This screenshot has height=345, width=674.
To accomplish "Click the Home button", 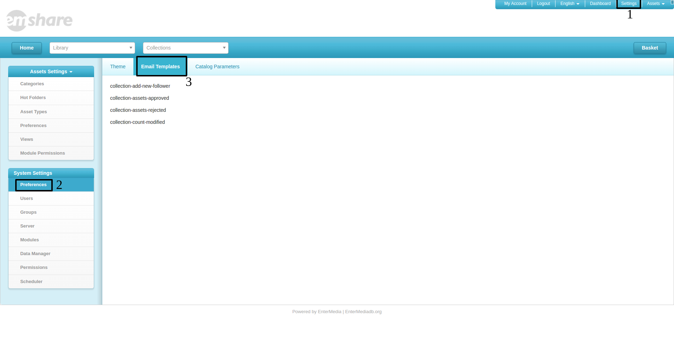I will click(27, 48).
